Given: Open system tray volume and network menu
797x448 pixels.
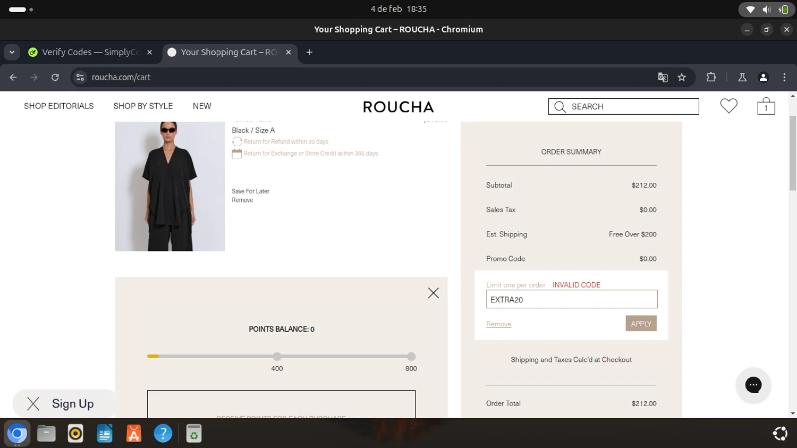Looking at the screenshot, I should (767, 9).
